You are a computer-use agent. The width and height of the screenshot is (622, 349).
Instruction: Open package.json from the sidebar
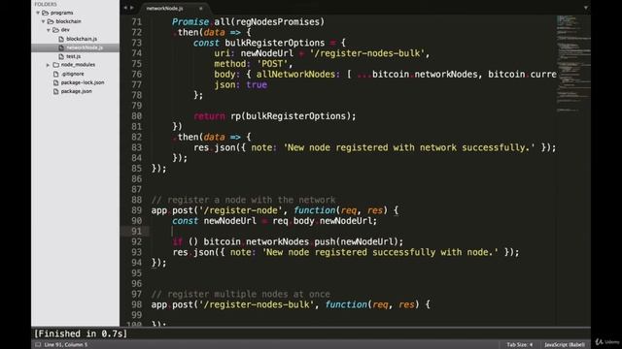point(76,91)
